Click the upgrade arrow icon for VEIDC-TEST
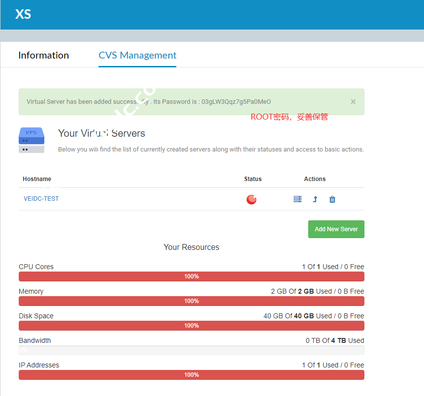 pyautogui.click(x=315, y=199)
